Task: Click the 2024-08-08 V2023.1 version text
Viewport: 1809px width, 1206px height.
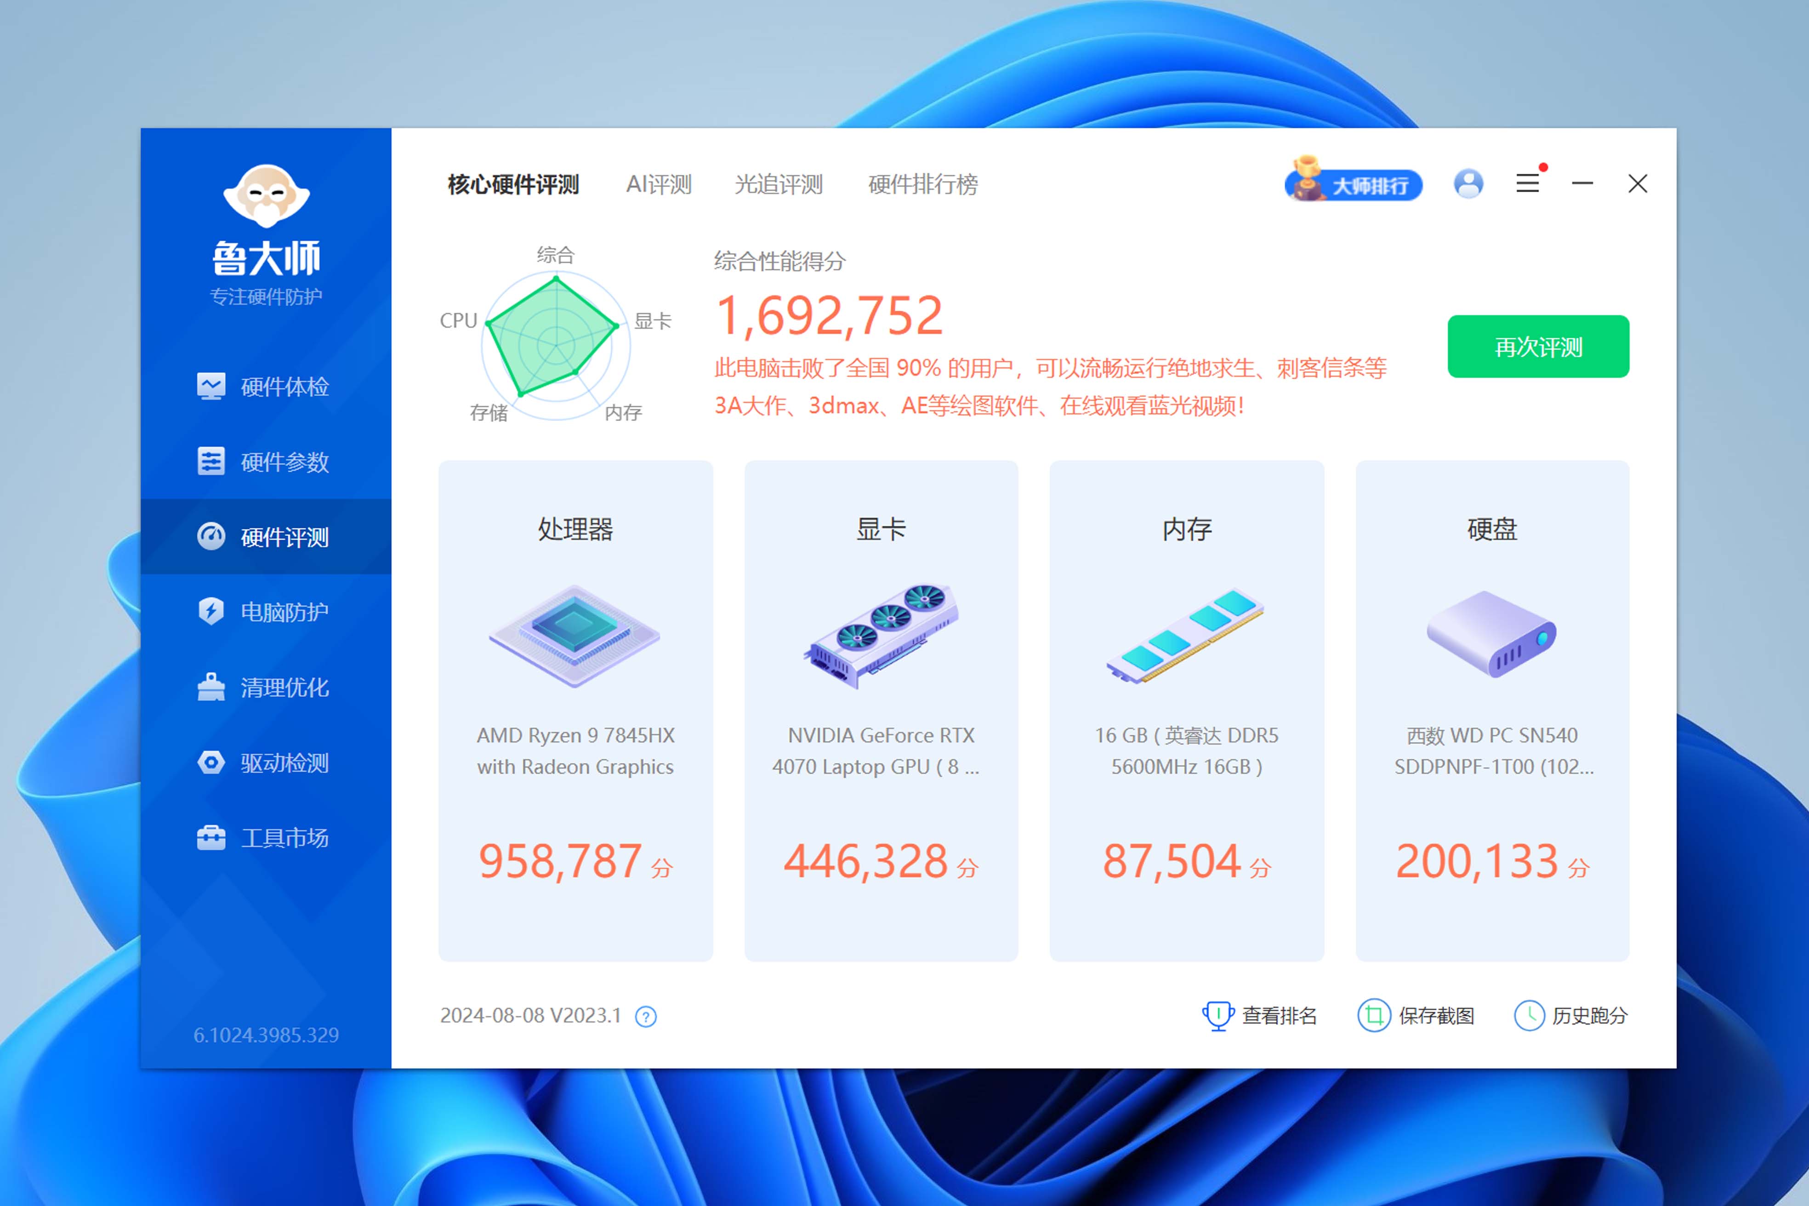Action: click(x=531, y=1016)
